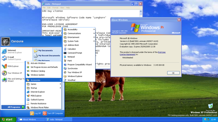The width and height of the screenshot is (218, 122).
Task: Open Files and Settings Transfer Wizard
Action: pyautogui.click(x=13, y=80)
